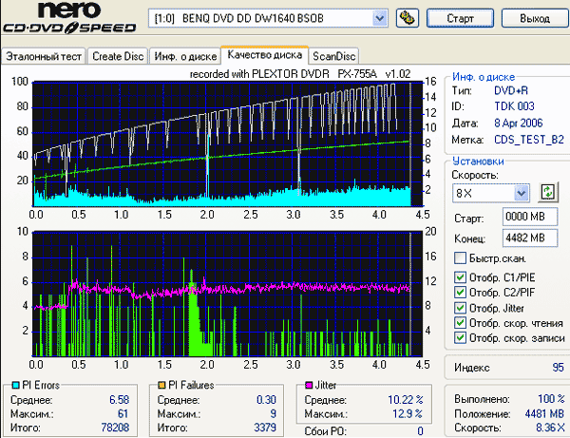This screenshot has width=570, height=438.
Task: Open the drive options icon beside Старт
Action: 408,18
